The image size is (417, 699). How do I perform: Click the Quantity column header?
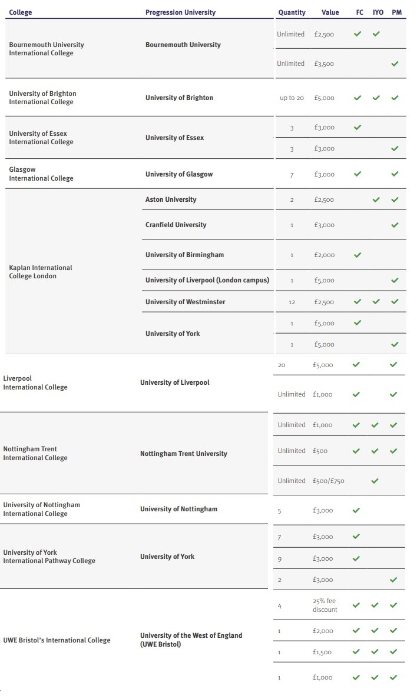292,12
